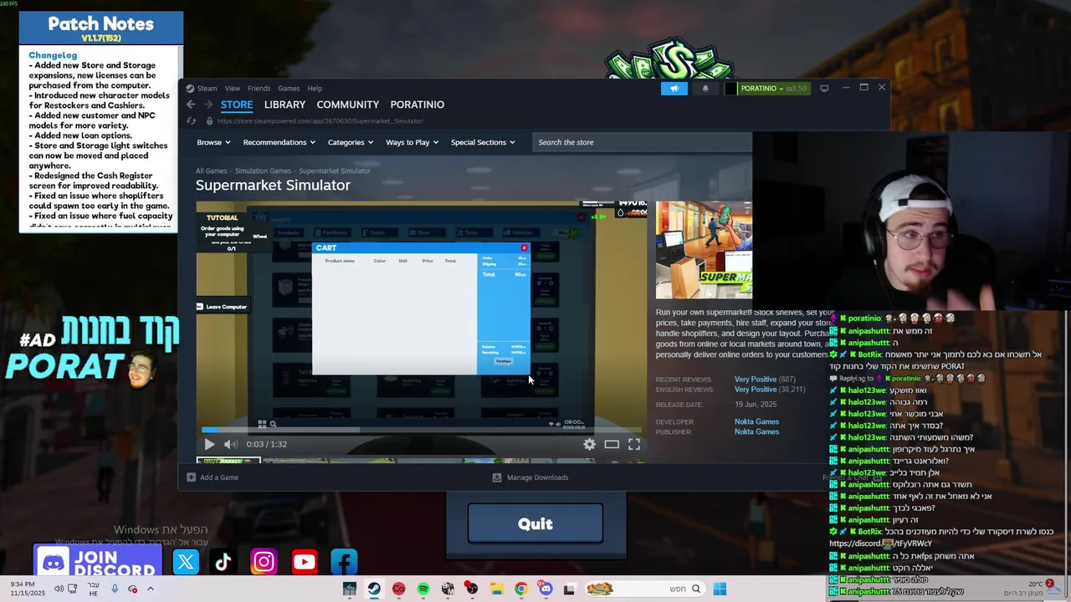Open Very Positive recent reviews link

click(755, 380)
